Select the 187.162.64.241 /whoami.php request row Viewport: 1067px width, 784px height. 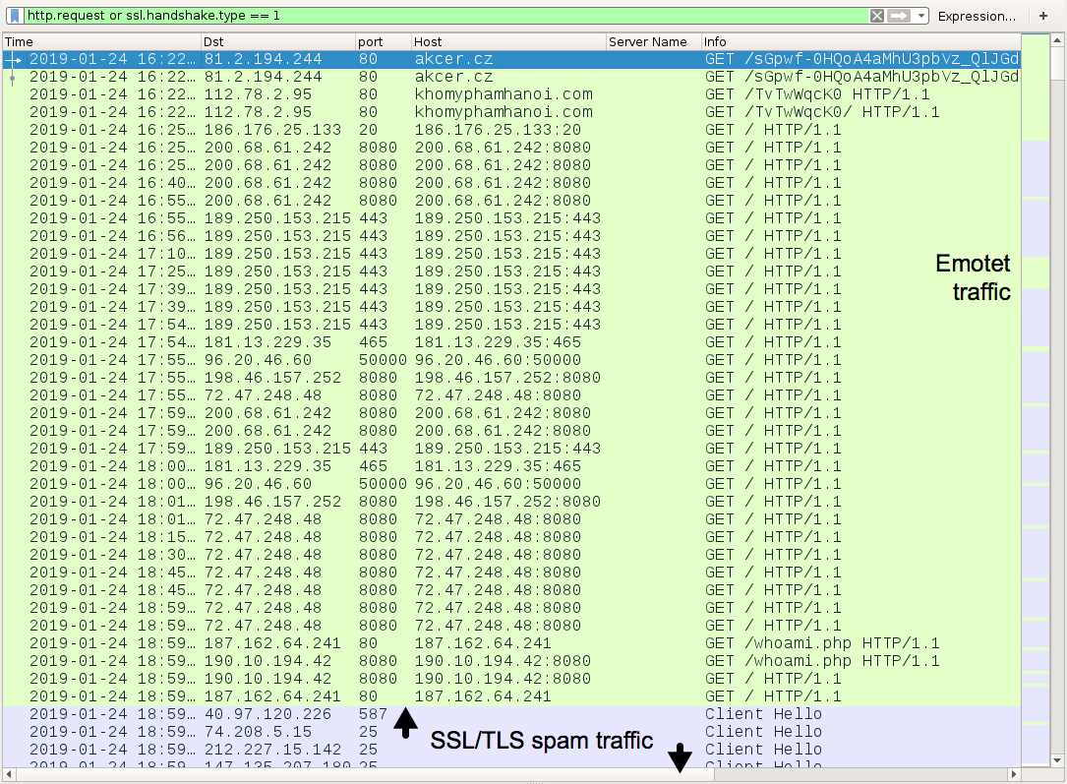click(511, 643)
